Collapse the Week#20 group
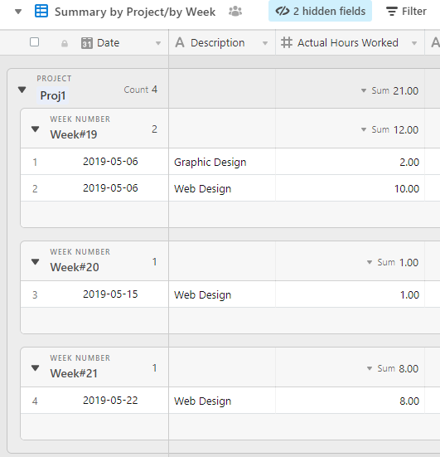440x457 pixels. tap(36, 262)
